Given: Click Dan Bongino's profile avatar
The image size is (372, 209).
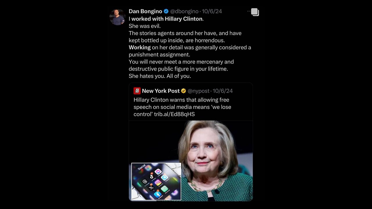Looking at the screenshot, I should pos(117,17).
